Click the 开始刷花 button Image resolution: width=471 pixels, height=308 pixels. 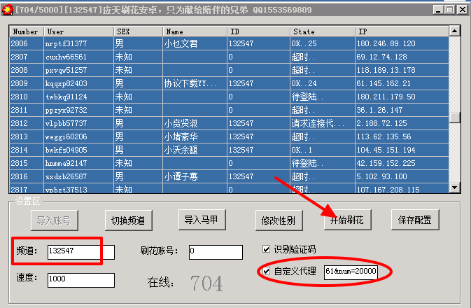(346, 220)
